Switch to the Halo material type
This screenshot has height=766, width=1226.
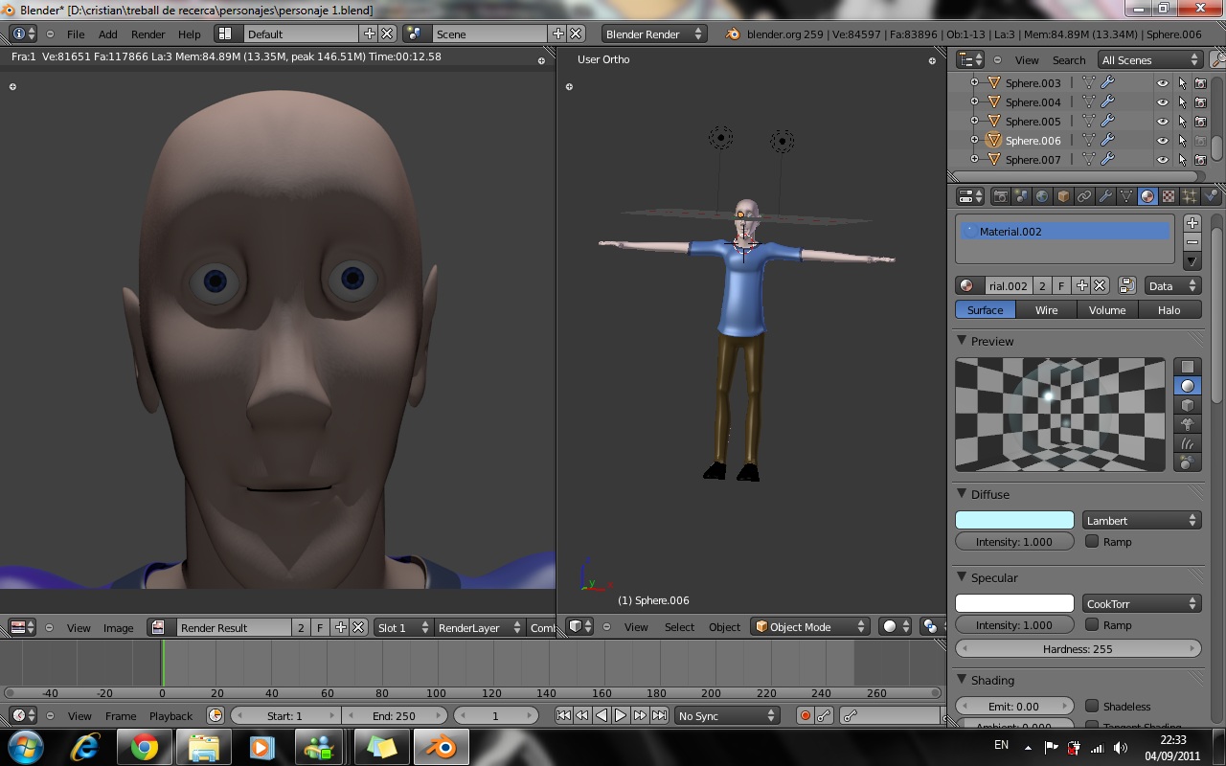click(x=1169, y=309)
